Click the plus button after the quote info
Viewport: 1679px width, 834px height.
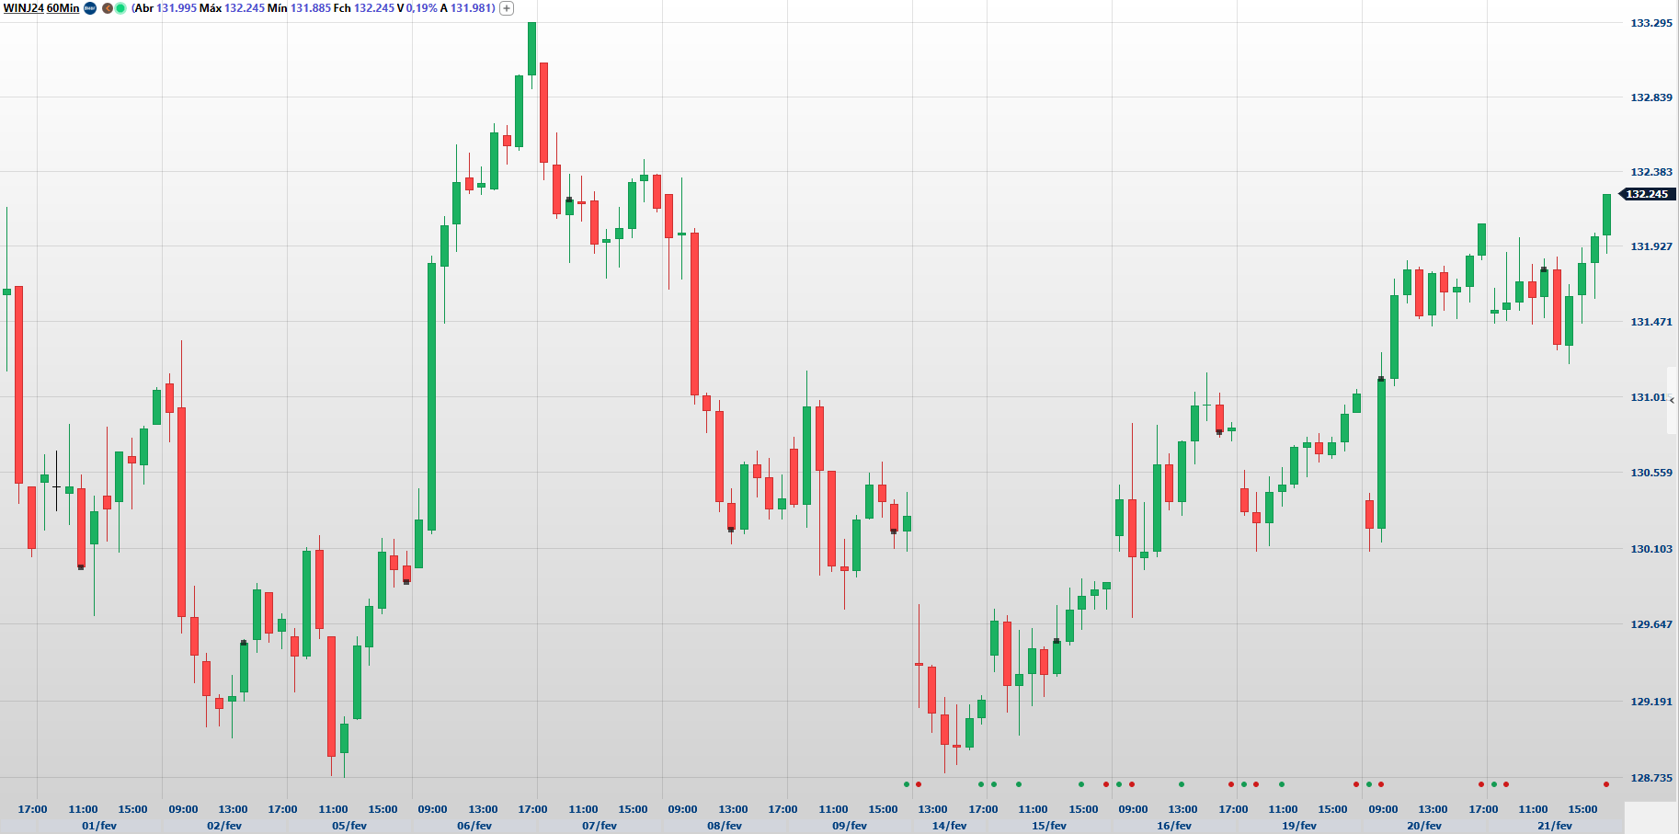click(507, 8)
